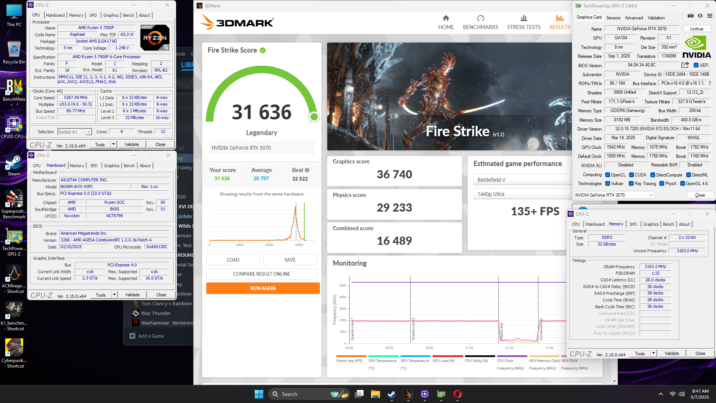Click the Lookup button in GPU-Z
This screenshot has height=403, width=716.
tap(697, 29)
